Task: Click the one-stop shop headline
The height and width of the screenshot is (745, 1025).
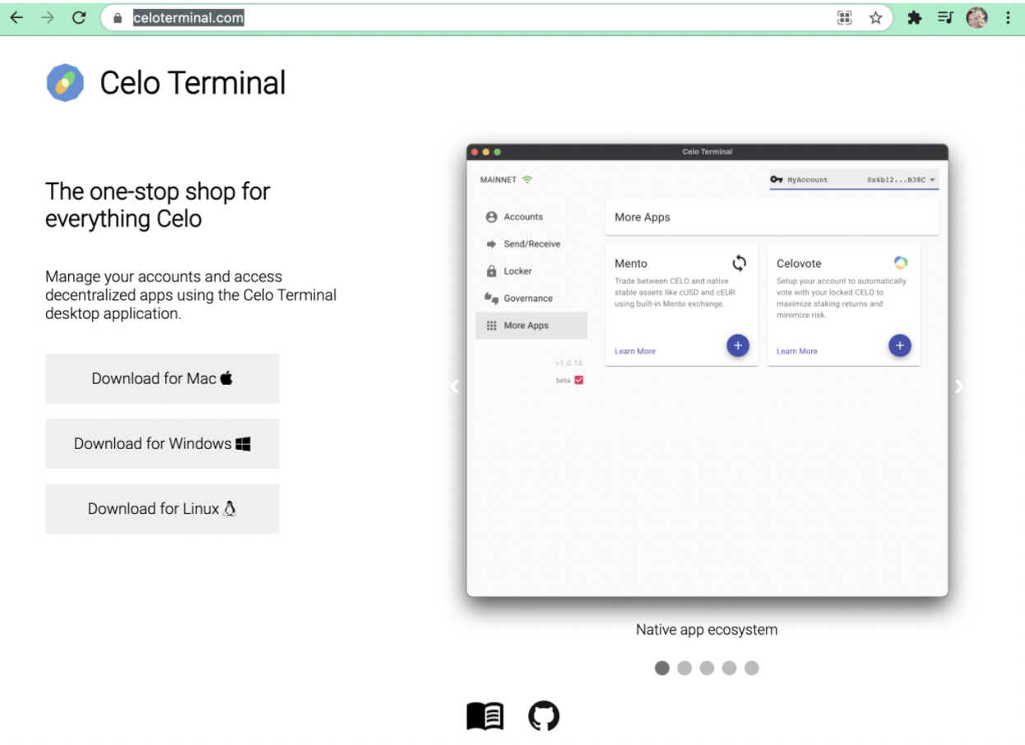Action: pos(158,205)
